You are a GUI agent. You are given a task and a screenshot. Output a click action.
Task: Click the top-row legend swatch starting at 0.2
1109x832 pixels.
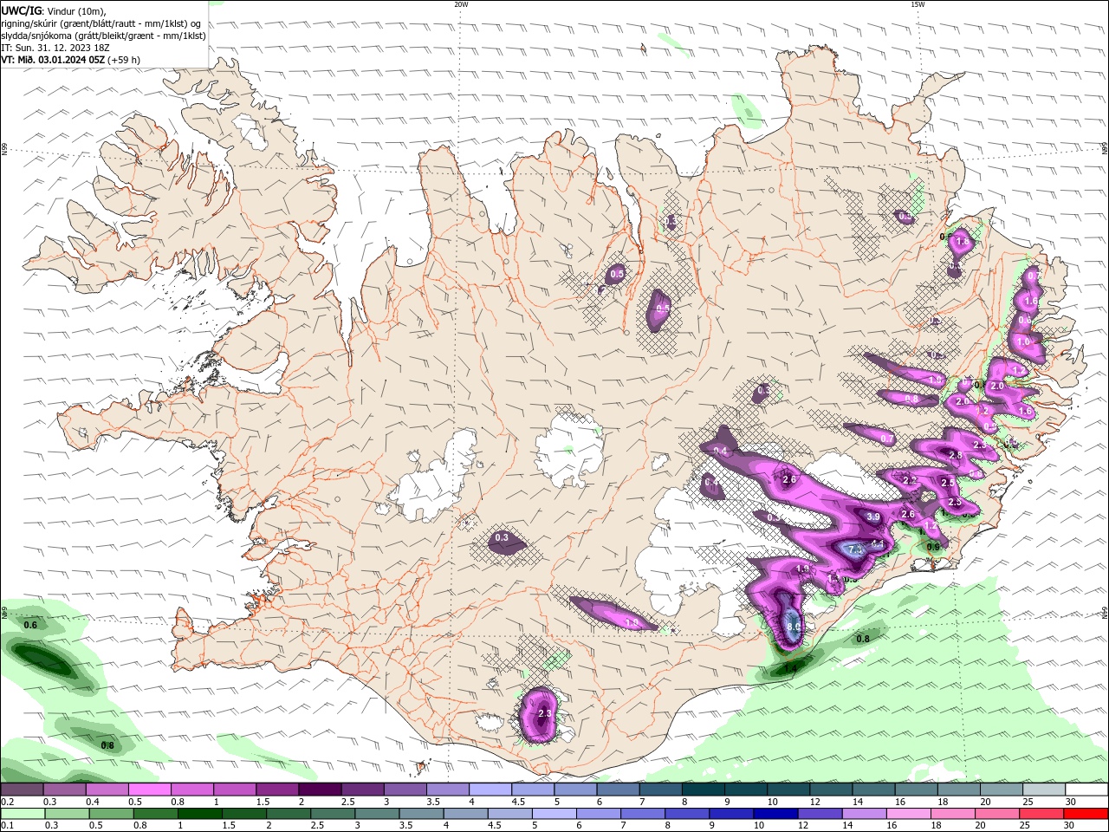point(22,790)
